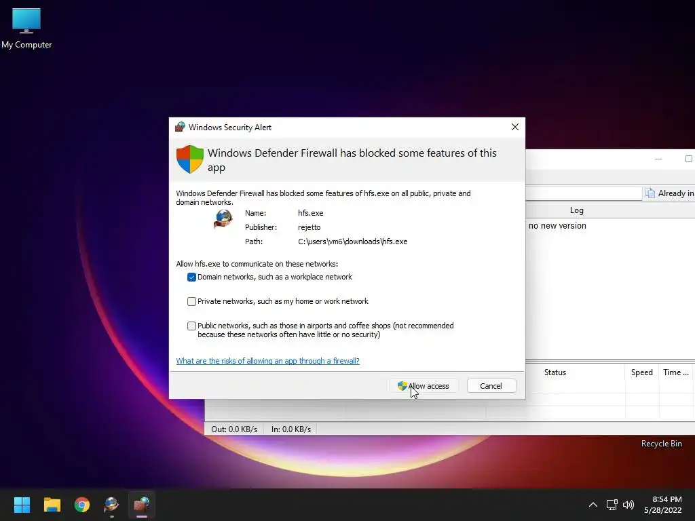Enable Private networks checkbox
The width and height of the screenshot is (695, 521).
pos(191,302)
